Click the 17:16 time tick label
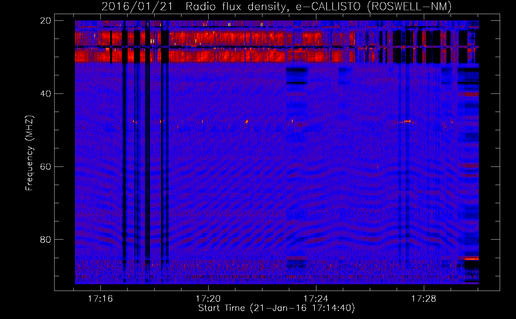 [100, 299]
